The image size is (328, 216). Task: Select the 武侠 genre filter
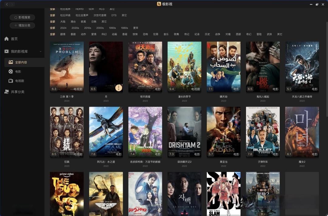(x=269, y=34)
